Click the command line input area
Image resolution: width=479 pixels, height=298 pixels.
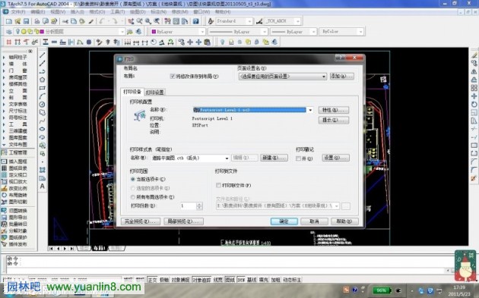click(x=226, y=270)
